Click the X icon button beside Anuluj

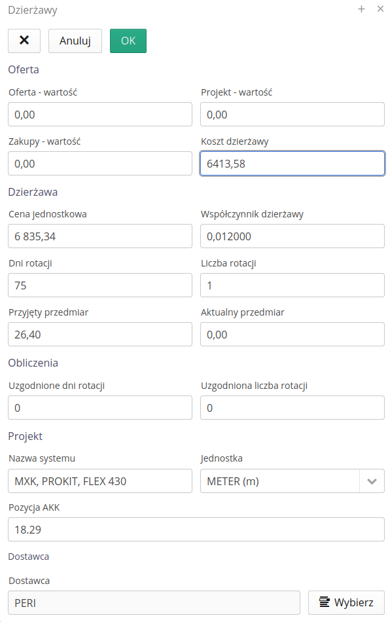click(24, 41)
